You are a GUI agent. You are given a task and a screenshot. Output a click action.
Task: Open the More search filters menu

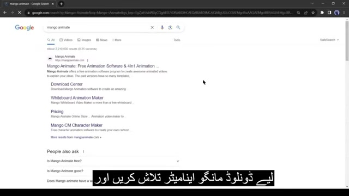[x=117, y=40]
